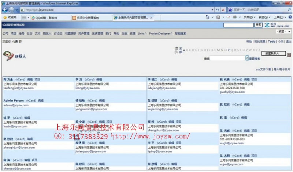Click the 重置搜索 link

click(255, 58)
